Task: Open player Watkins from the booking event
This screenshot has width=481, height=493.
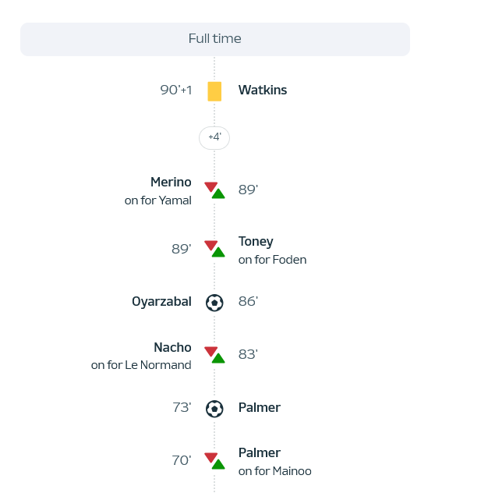Action: click(x=263, y=90)
